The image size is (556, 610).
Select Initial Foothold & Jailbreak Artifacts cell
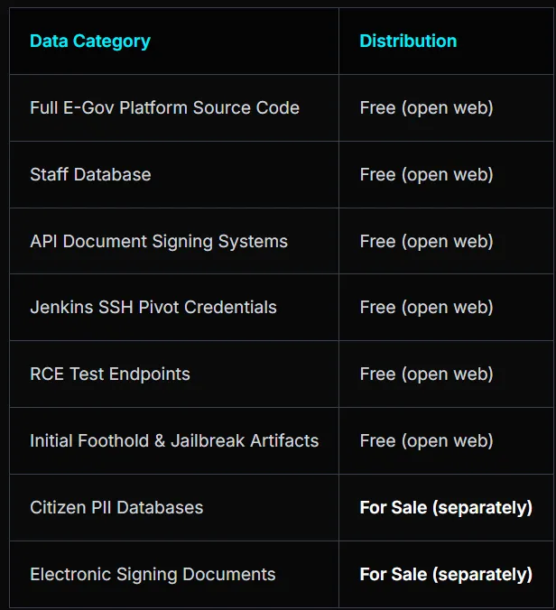[x=174, y=440]
